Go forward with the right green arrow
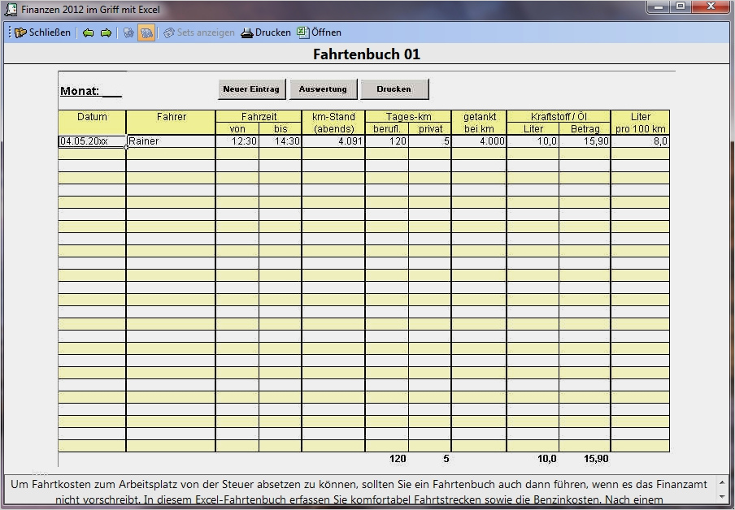This screenshot has width=735, height=510. (x=106, y=33)
